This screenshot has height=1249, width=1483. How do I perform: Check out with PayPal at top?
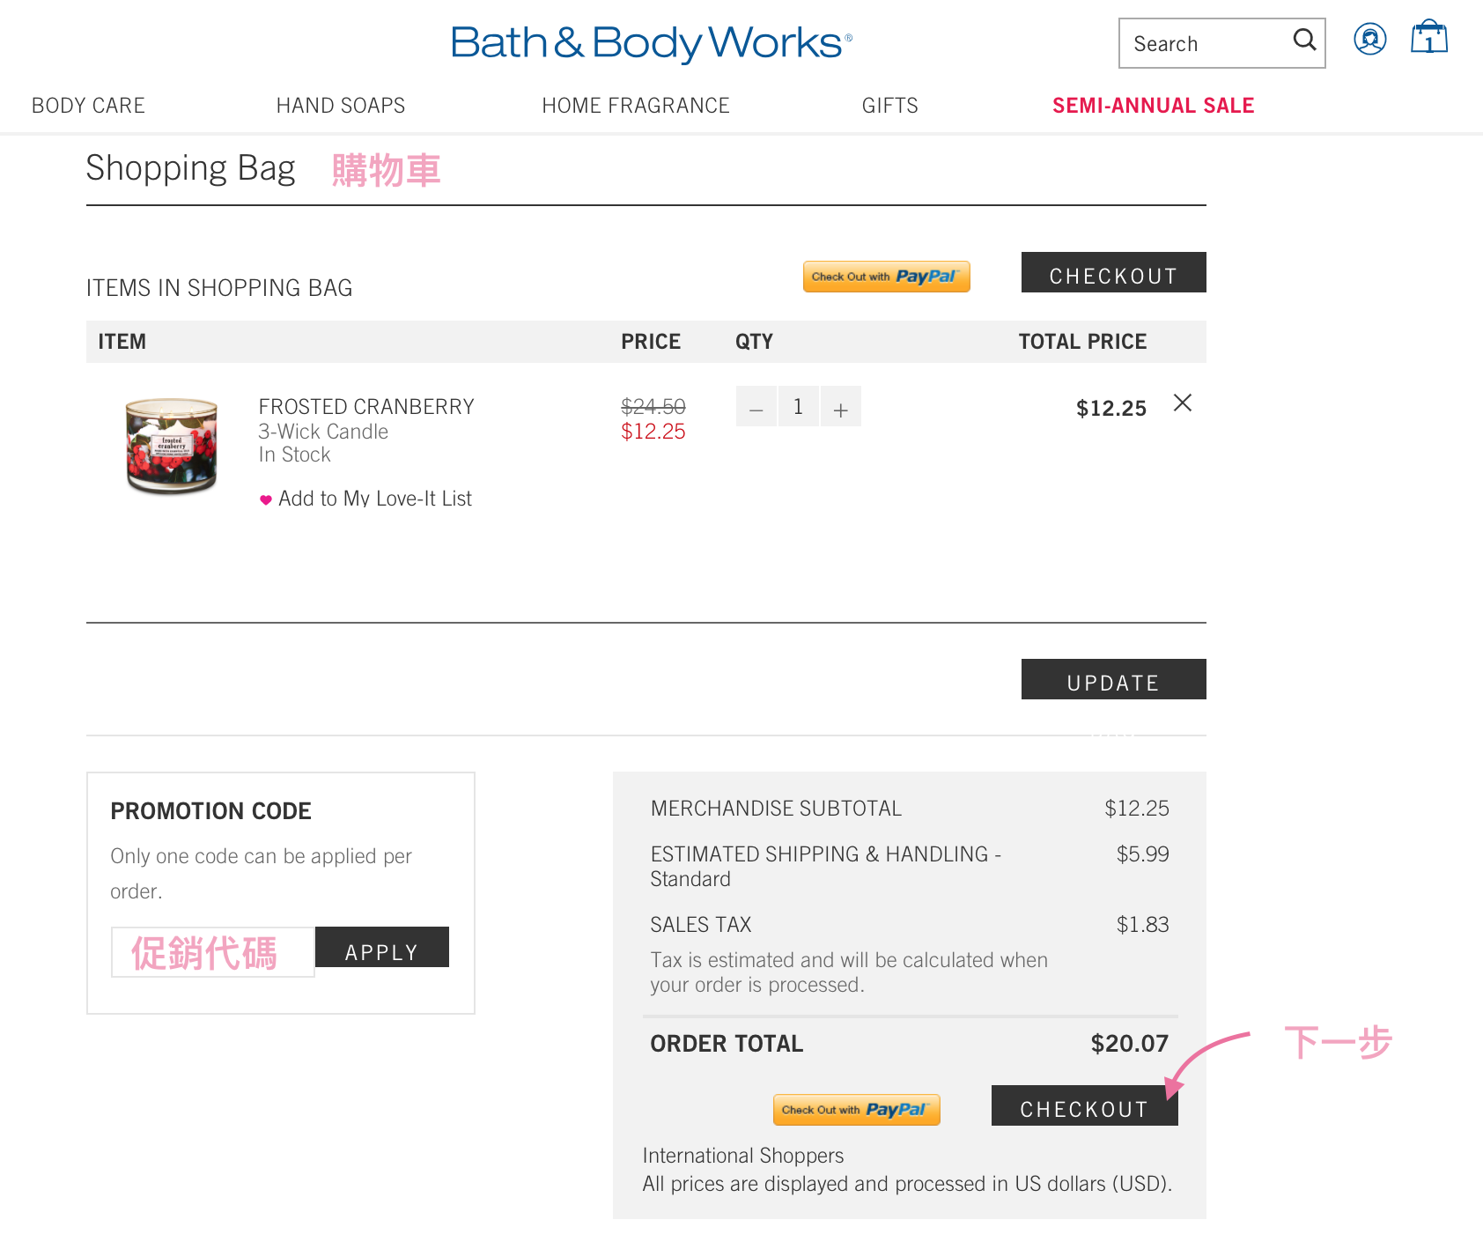click(886, 277)
